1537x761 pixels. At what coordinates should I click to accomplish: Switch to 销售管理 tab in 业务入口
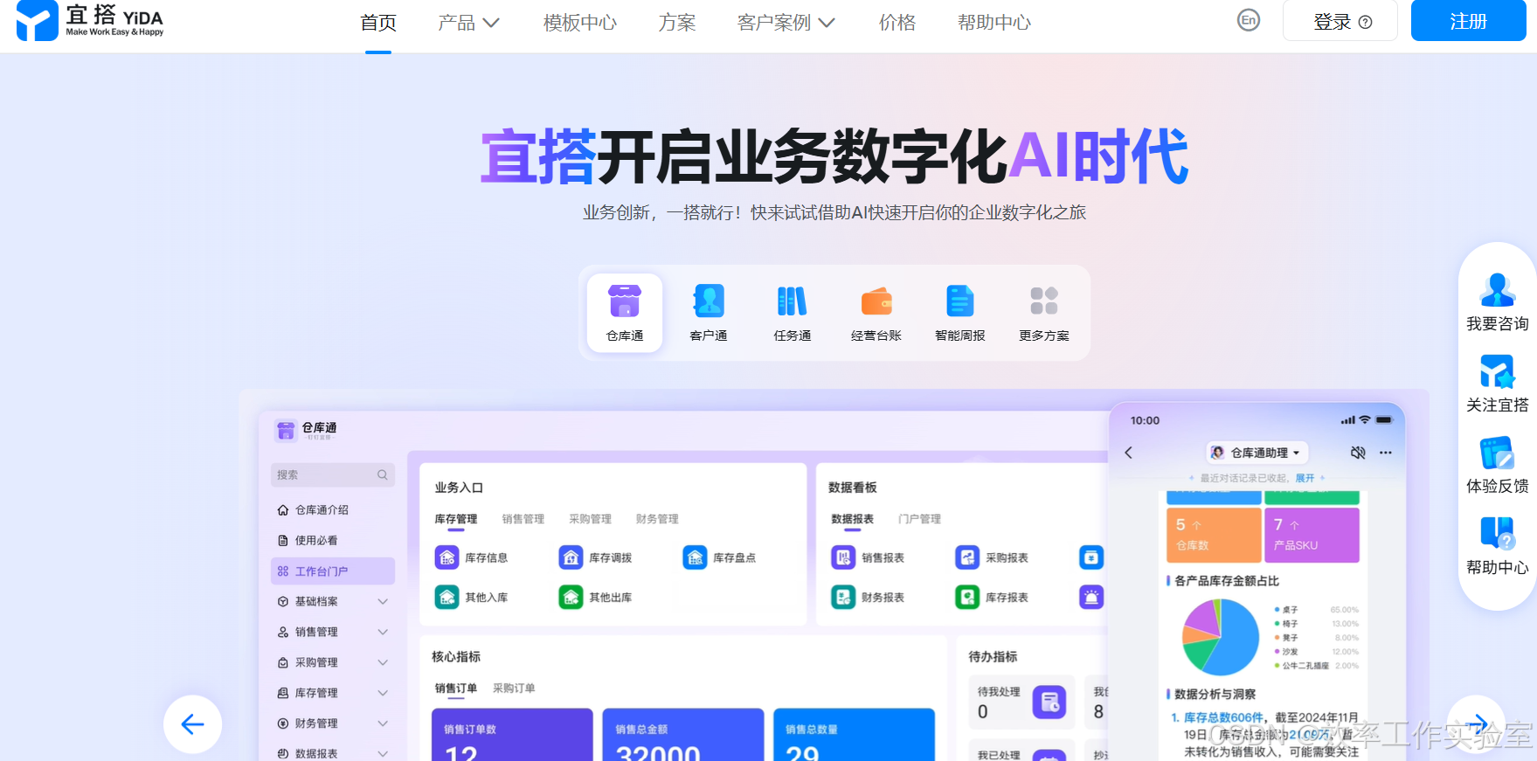(x=523, y=519)
